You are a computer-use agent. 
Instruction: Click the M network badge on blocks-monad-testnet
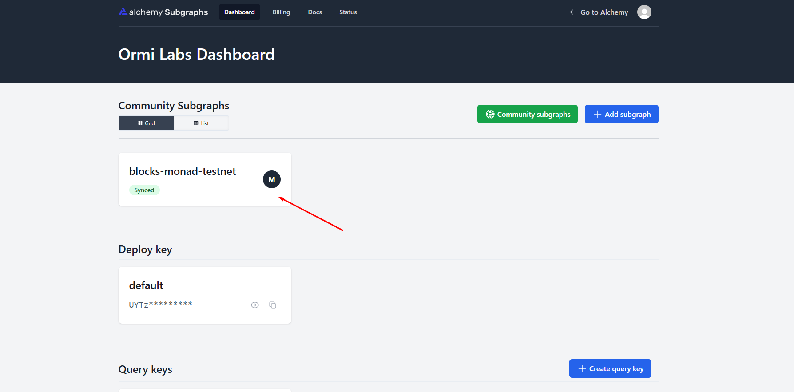(x=272, y=179)
